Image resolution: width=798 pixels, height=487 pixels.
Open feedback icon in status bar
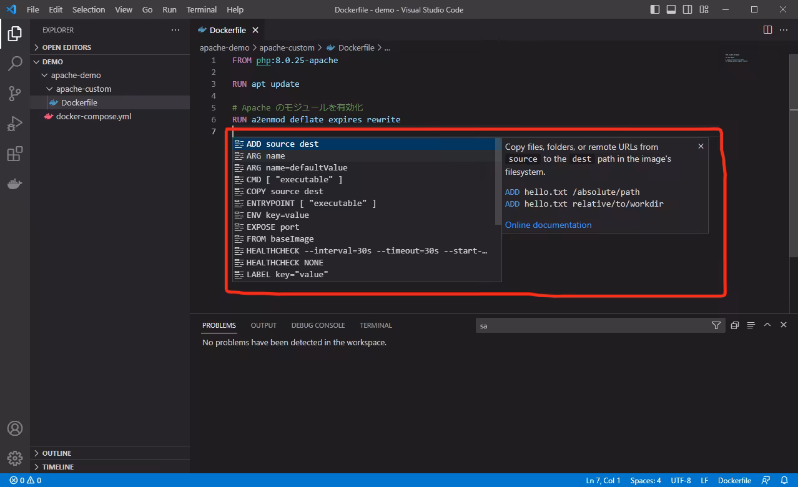tap(766, 481)
